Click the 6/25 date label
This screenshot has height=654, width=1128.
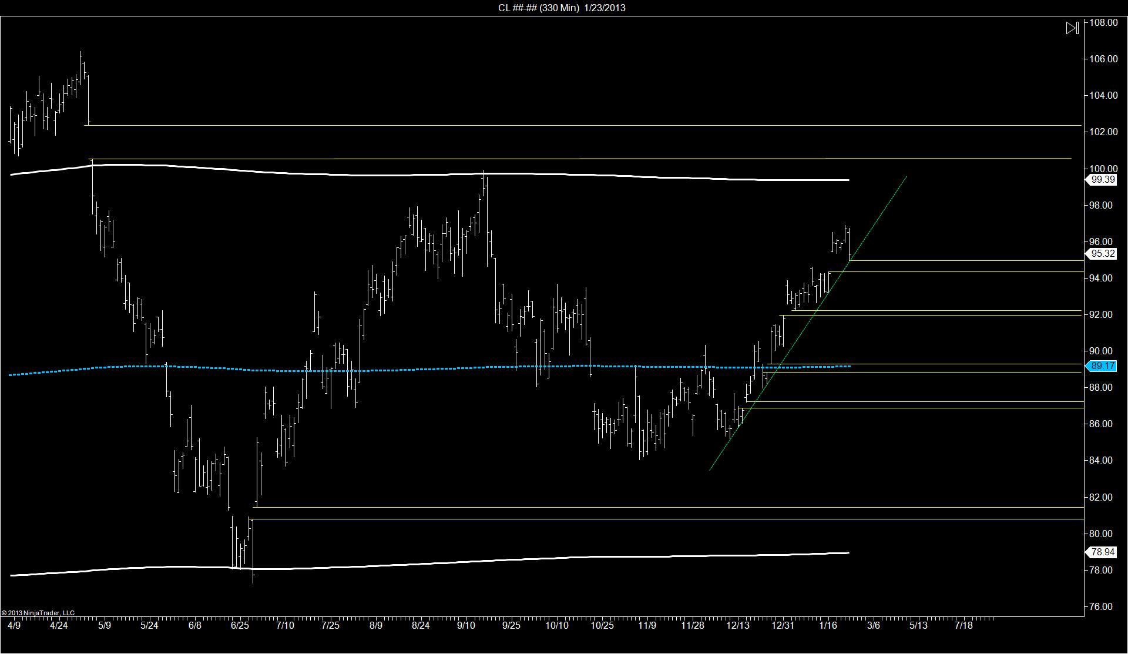click(x=240, y=625)
